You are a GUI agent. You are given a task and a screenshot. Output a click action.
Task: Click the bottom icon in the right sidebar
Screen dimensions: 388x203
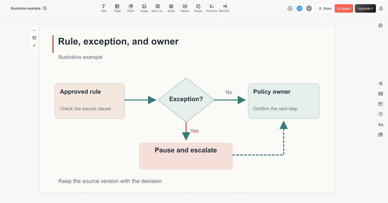click(380, 135)
